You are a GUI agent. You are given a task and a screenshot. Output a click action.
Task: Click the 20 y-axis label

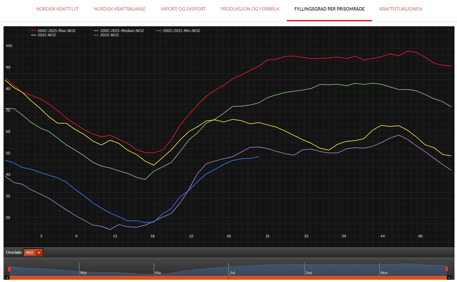pyautogui.click(x=8, y=218)
